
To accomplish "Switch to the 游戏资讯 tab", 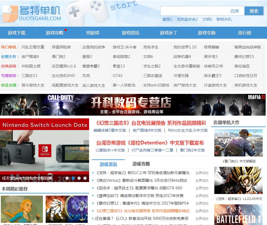I will tap(108, 164).
